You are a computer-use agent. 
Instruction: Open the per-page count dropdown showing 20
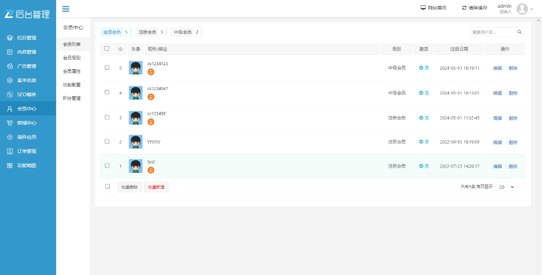coord(505,187)
